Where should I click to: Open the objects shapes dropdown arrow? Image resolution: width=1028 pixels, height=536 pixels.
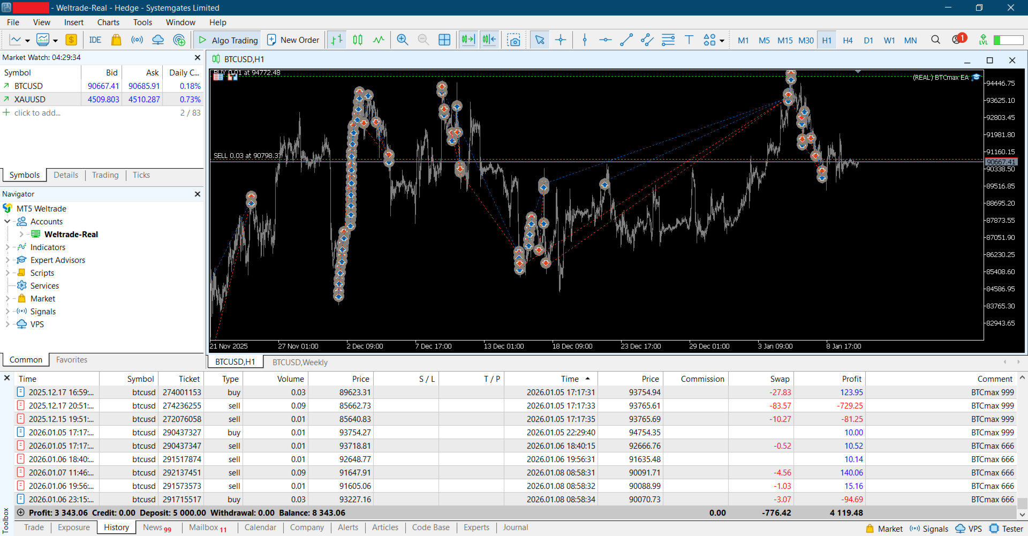(722, 41)
